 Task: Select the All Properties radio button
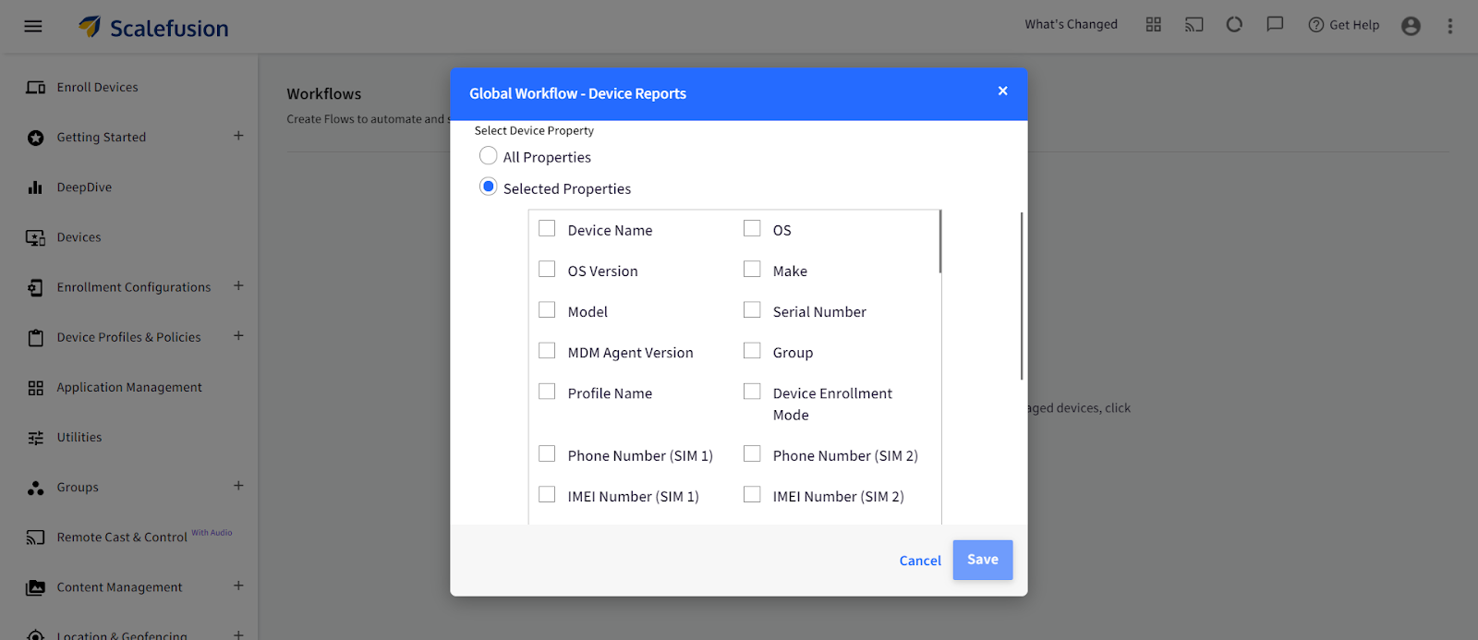click(x=489, y=155)
